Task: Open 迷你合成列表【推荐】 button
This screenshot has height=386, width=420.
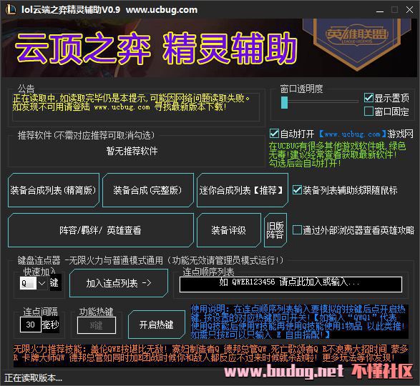Action: click(243, 190)
